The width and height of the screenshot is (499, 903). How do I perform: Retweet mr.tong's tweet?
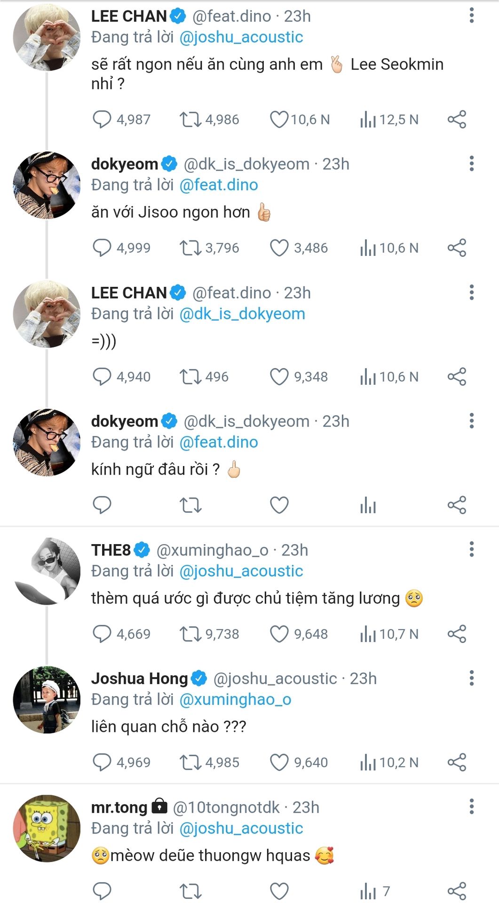(x=190, y=891)
